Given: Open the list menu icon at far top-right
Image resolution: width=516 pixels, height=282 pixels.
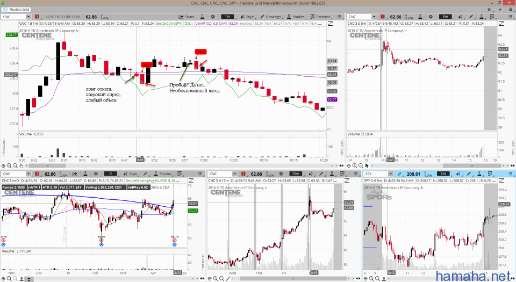Looking at the screenshot, I should (x=511, y=10).
